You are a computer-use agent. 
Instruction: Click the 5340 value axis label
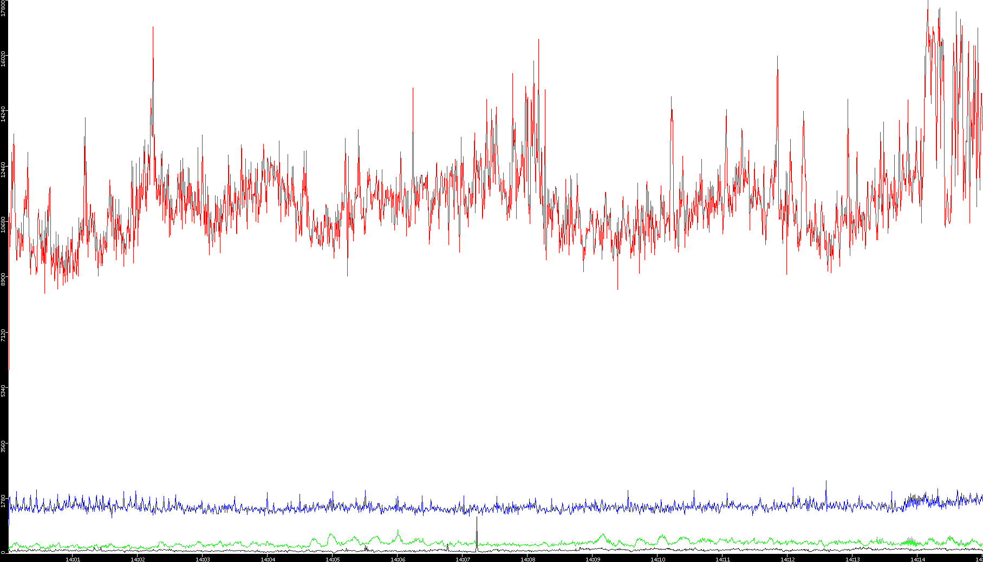pyautogui.click(x=3, y=391)
